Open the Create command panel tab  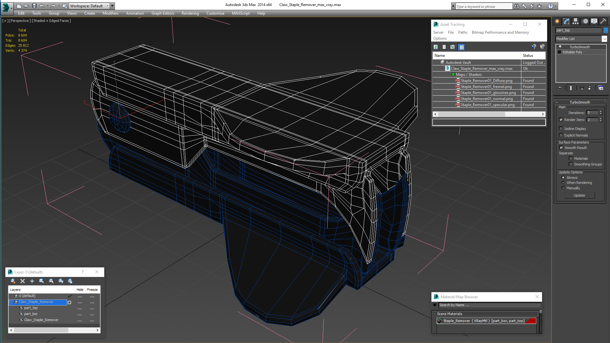[x=557, y=21]
